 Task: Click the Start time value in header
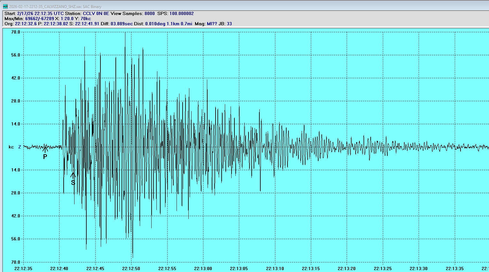[41, 13]
